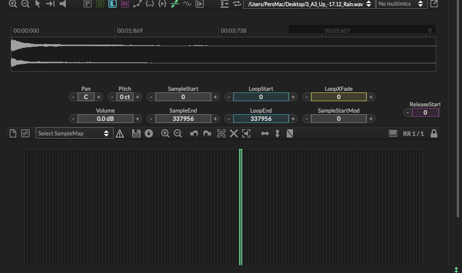
Task: Click the skip-to-end arrow icon
Action: coord(50,4)
